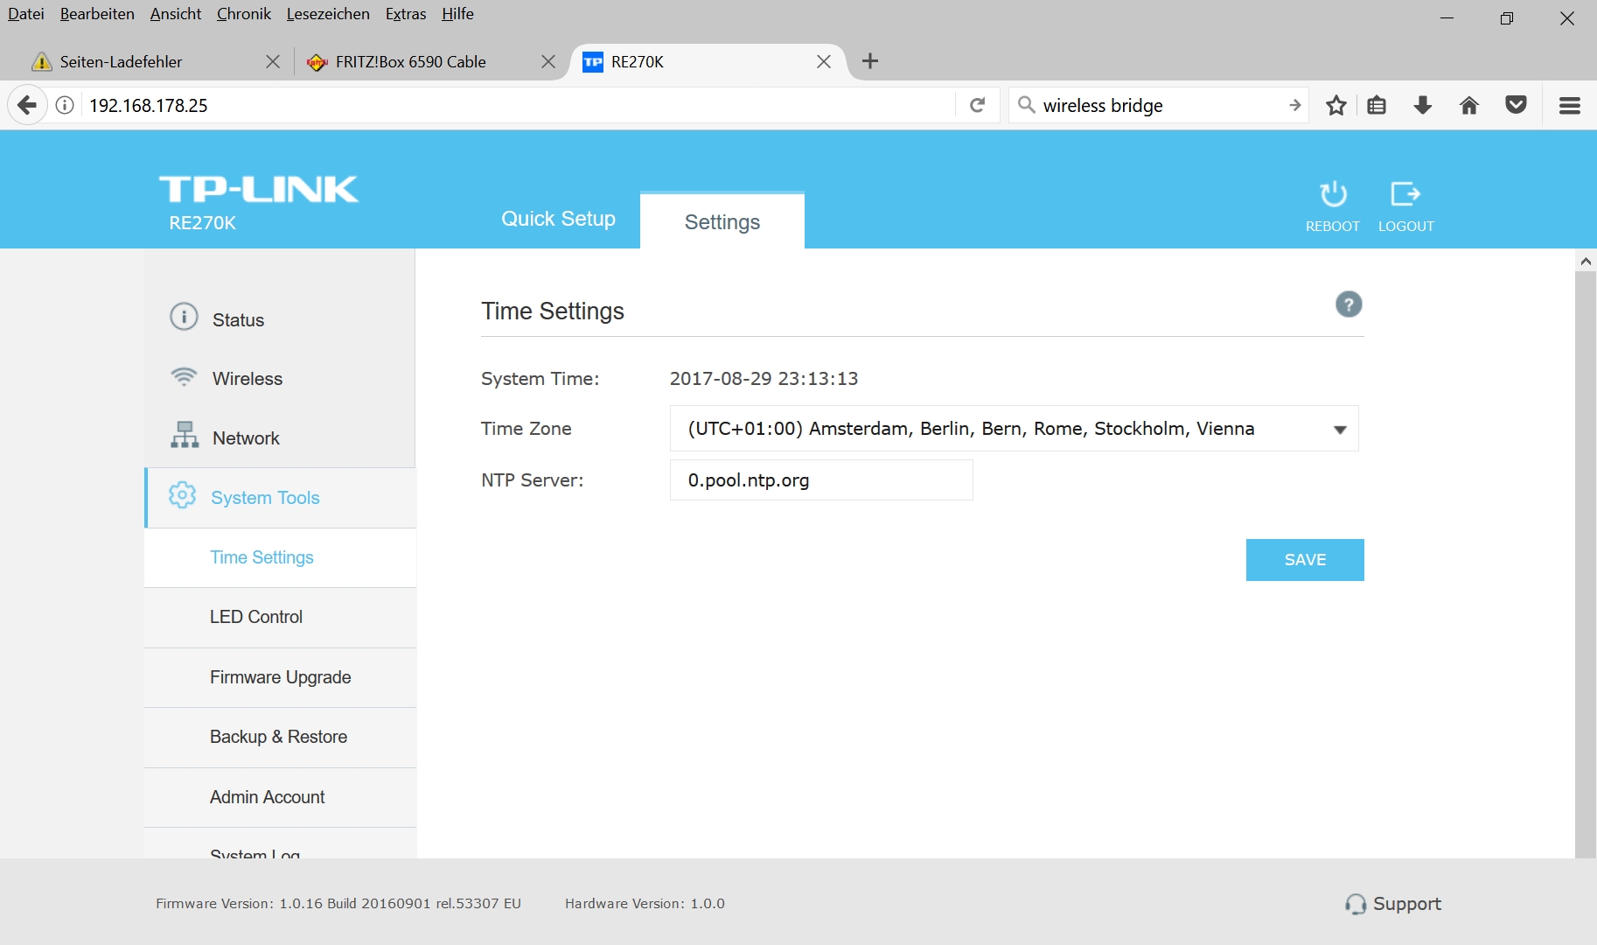Bookmark this page with the star icon

[1335, 106]
